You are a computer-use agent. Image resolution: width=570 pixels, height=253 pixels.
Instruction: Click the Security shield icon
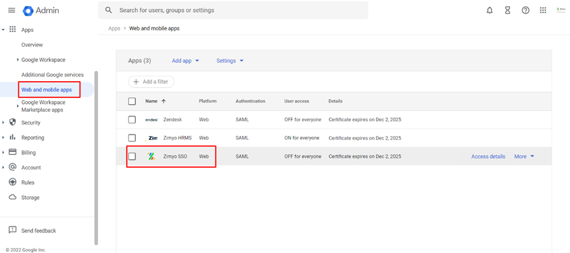(12, 122)
